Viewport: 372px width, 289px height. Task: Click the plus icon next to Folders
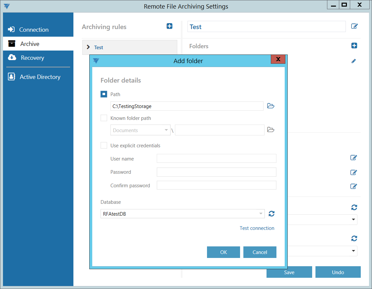(354, 46)
